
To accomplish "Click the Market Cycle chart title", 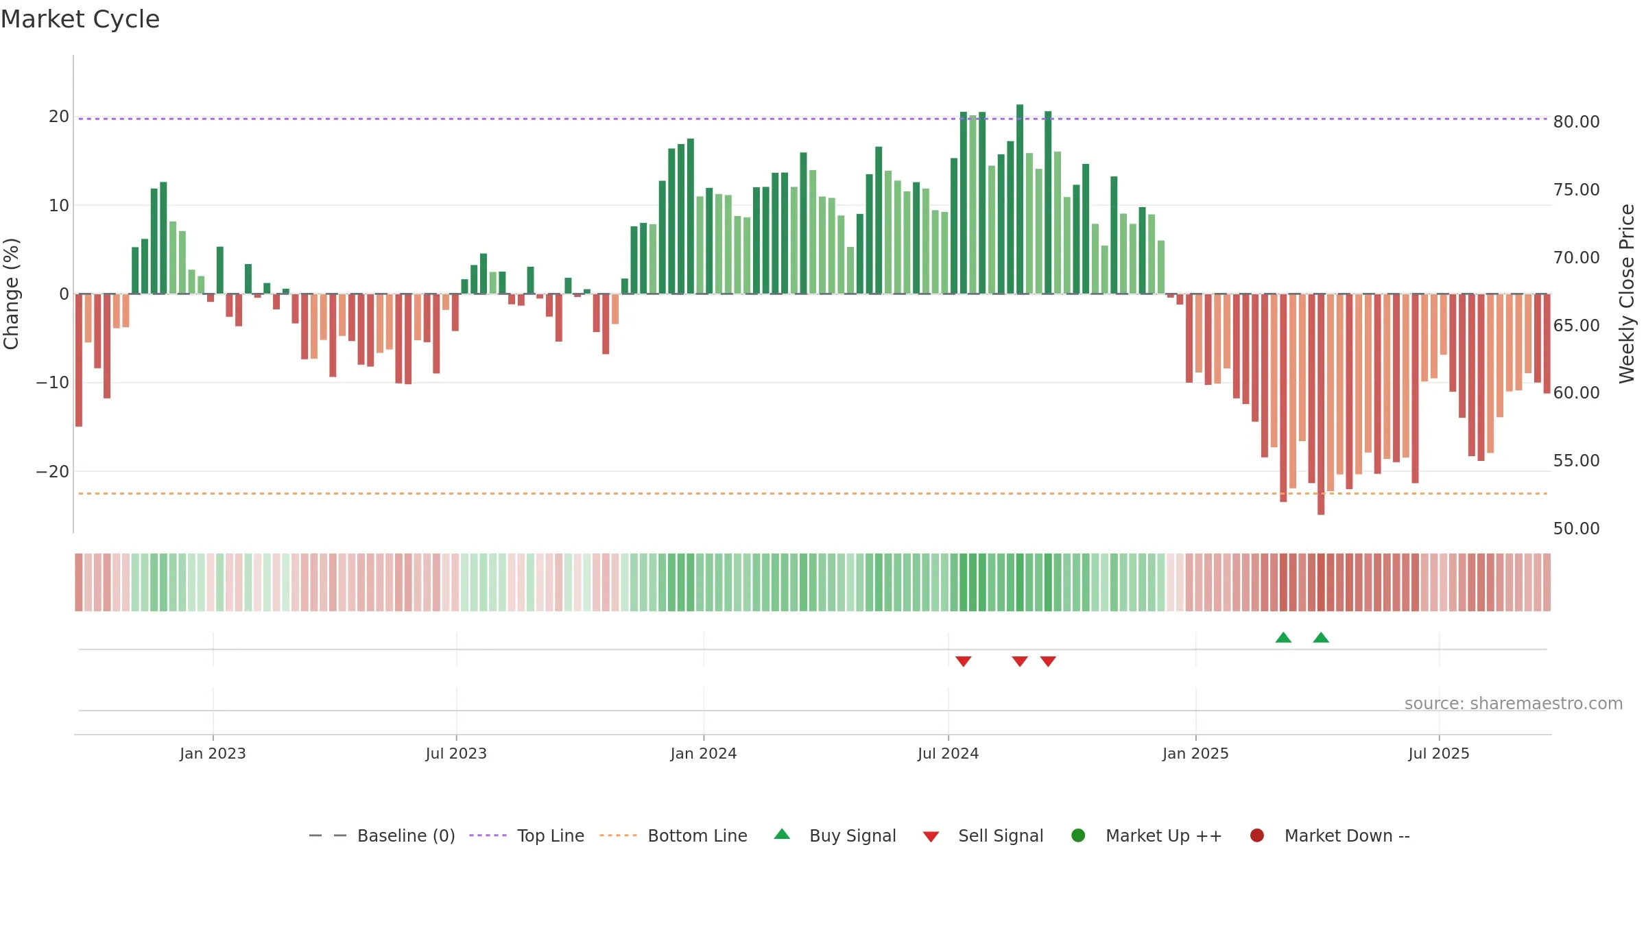I will coord(80,19).
